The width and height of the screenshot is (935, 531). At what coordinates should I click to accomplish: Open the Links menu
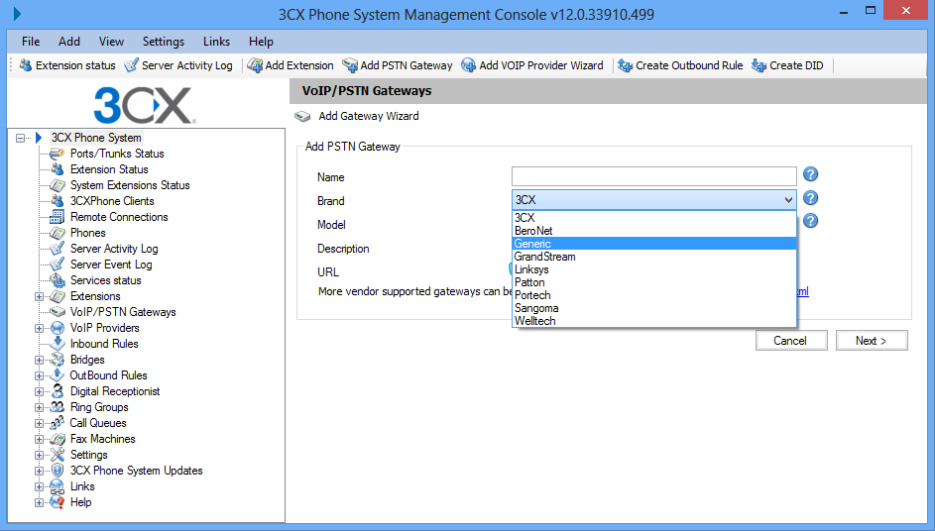tap(216, 42)
